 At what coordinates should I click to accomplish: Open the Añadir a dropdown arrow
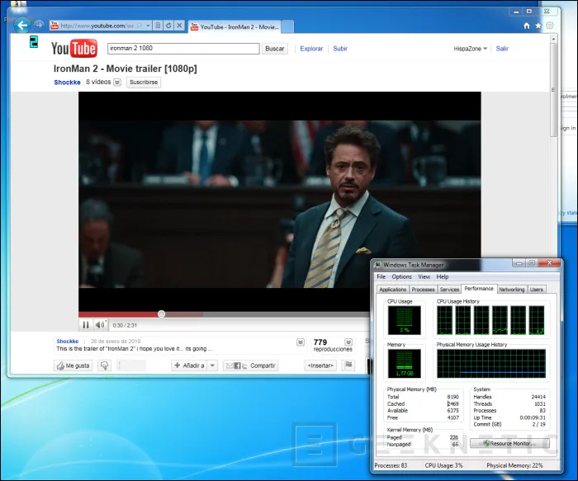pyautogui.click(x=212, y=365)
